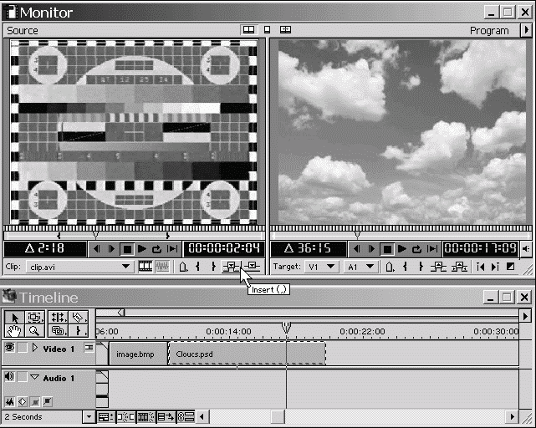
Task: Open the Timeline window flyout menu
Action: (526, 316)
